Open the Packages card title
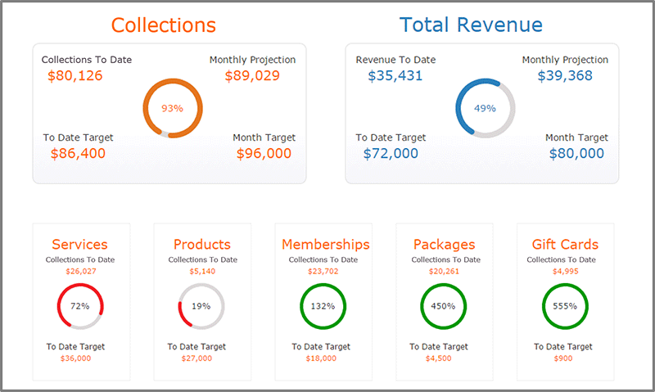Viewport: 655px width, 392px height. [444, 245]
